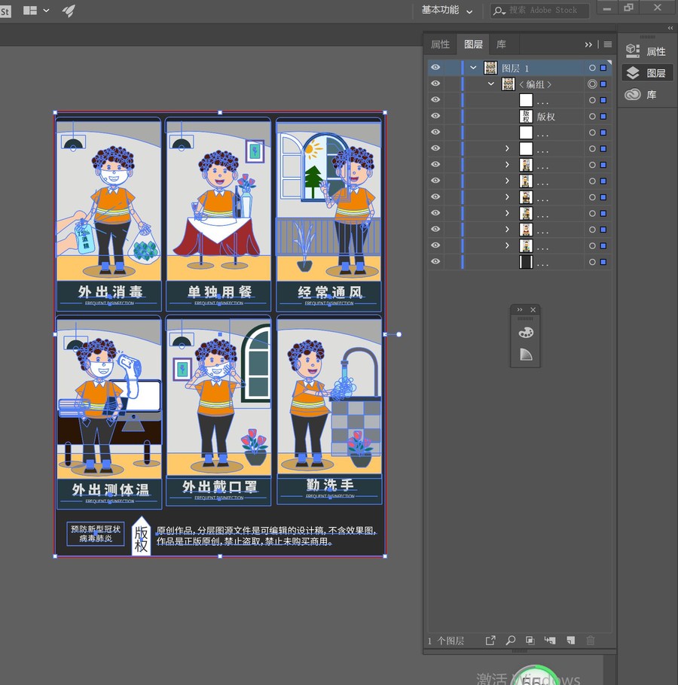Viewport: 678px width, 685px height.
Task: Click the 预防新型冠状病毒肺炎 label box on the artwork
Action: [x=95, y=534]
